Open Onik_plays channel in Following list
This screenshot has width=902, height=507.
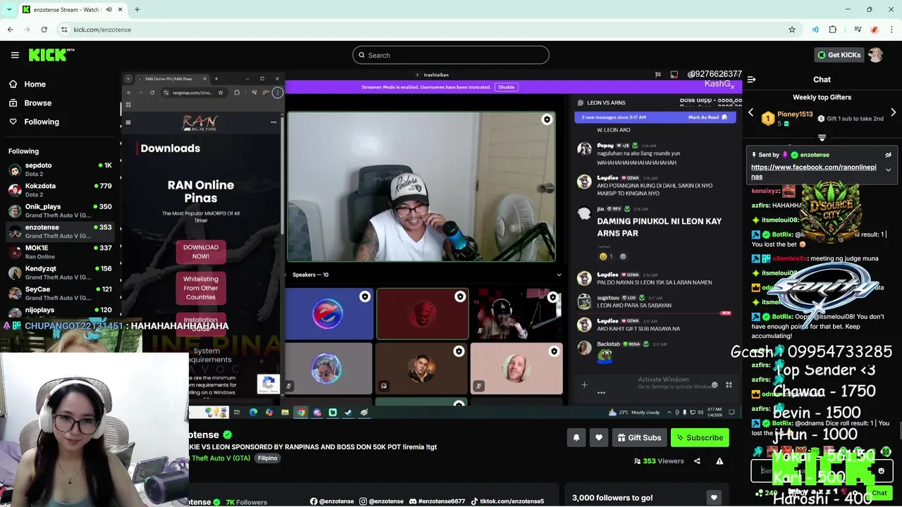click(60, 211)
